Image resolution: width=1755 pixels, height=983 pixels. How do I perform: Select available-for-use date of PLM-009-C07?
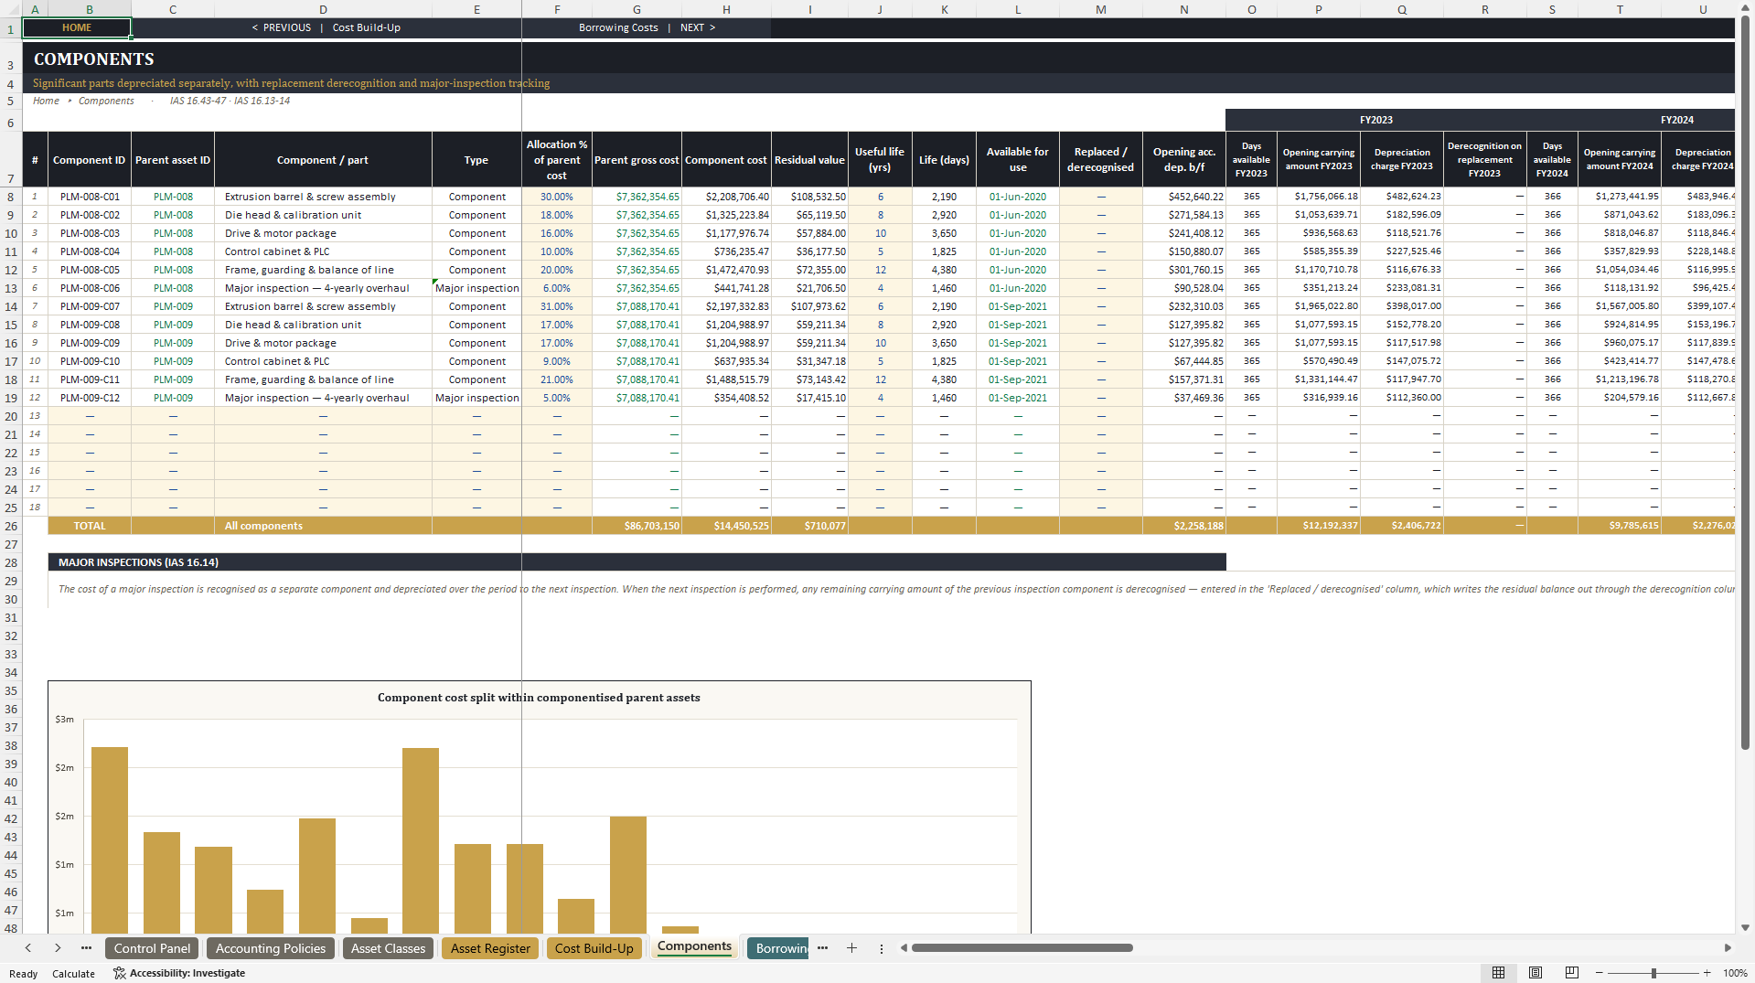[1017, 306]
